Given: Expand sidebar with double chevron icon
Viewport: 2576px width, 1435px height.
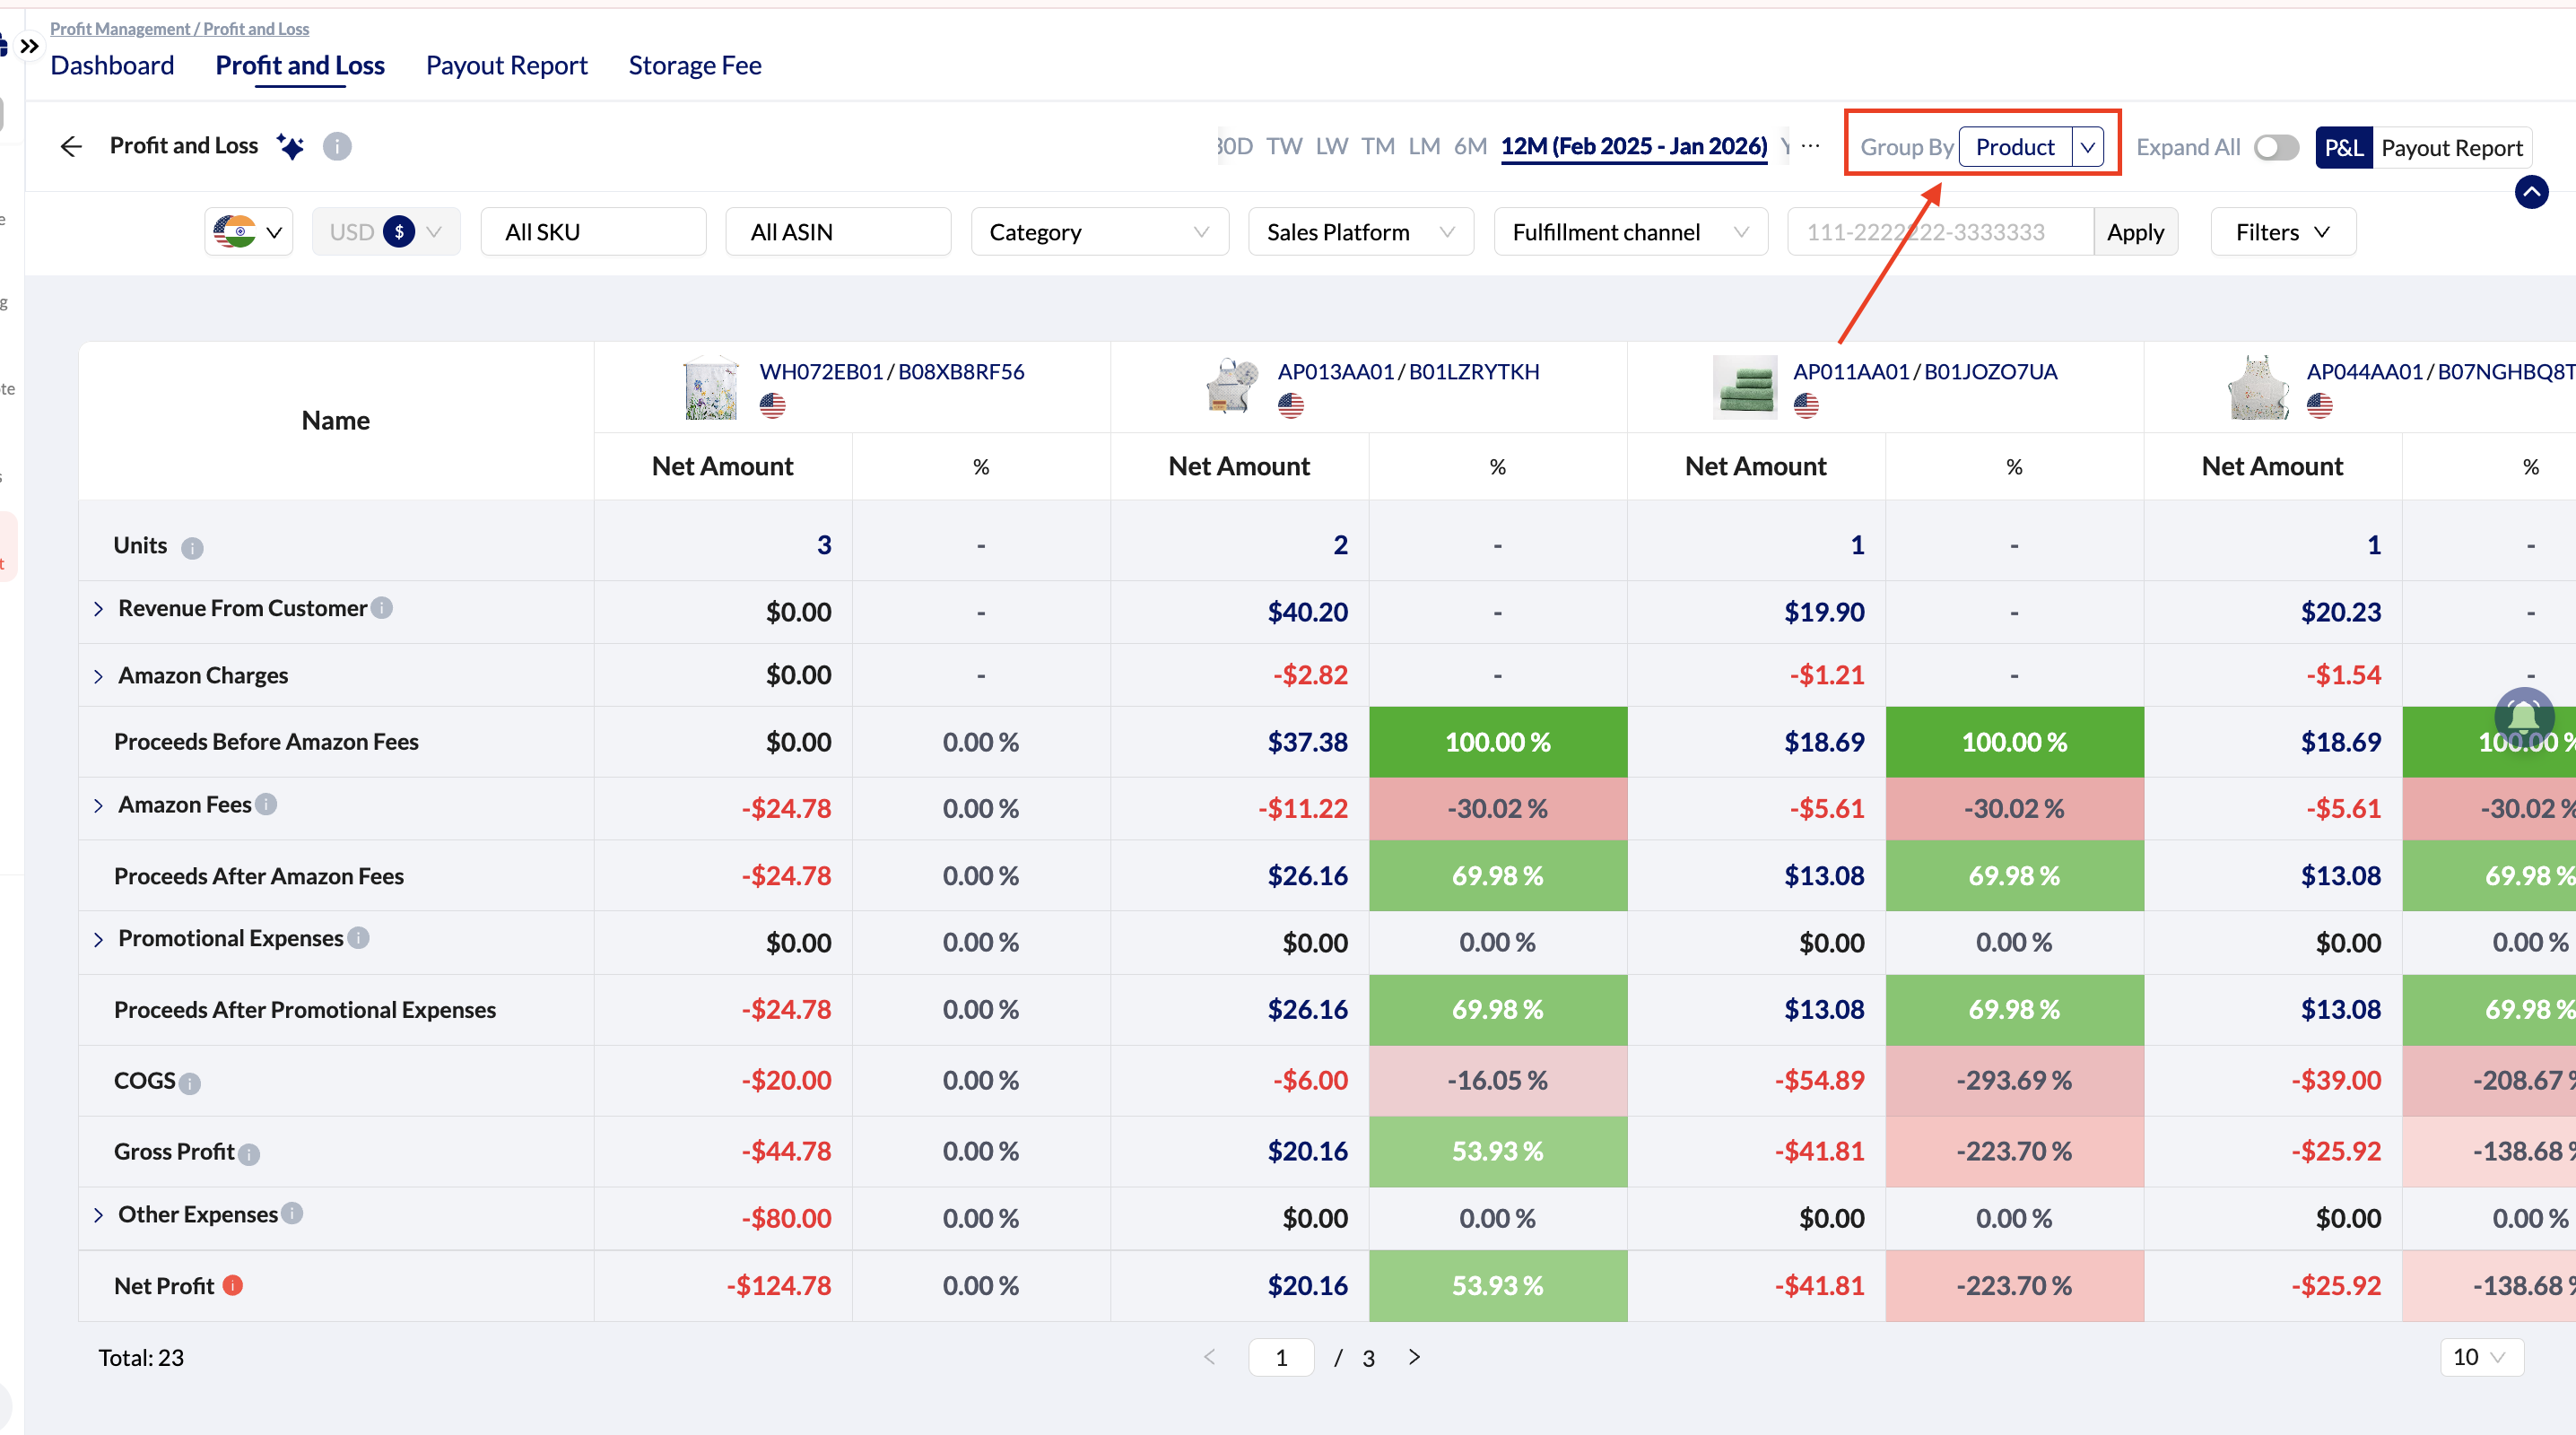Looking at the screenshot, I should pos(29,46).
